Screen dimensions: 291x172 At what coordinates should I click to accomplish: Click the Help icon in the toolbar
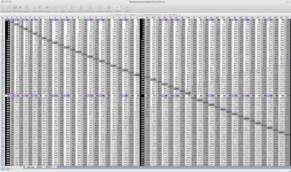pos(126,7)
